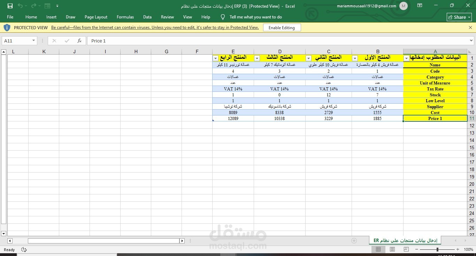Click the formula bar Enter checkmark icon
The image size is (476, 256).
[67, 41]
